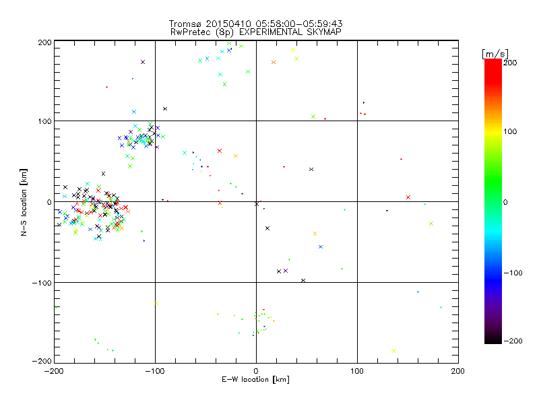Click the yellow X marker at bottom right
The height and width of the screenshot is (404, 539).
(x=394, y=351)
